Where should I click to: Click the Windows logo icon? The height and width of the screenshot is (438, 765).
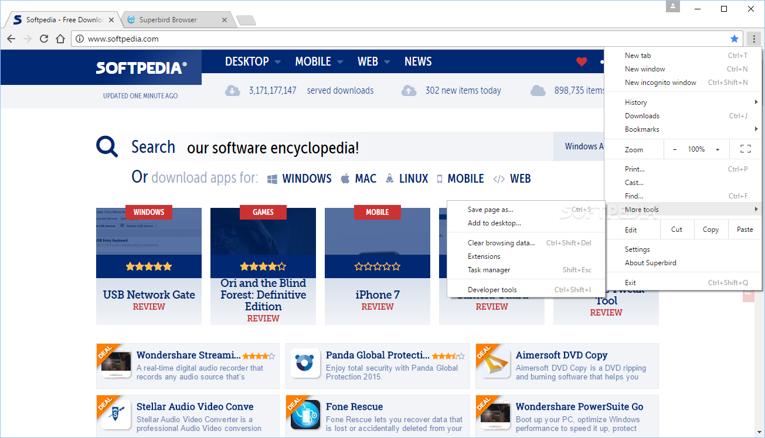[272, 179]
